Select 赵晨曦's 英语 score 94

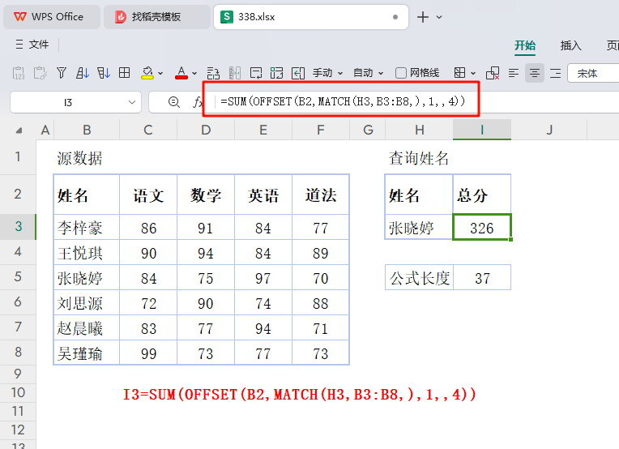(x=263, y=328)
